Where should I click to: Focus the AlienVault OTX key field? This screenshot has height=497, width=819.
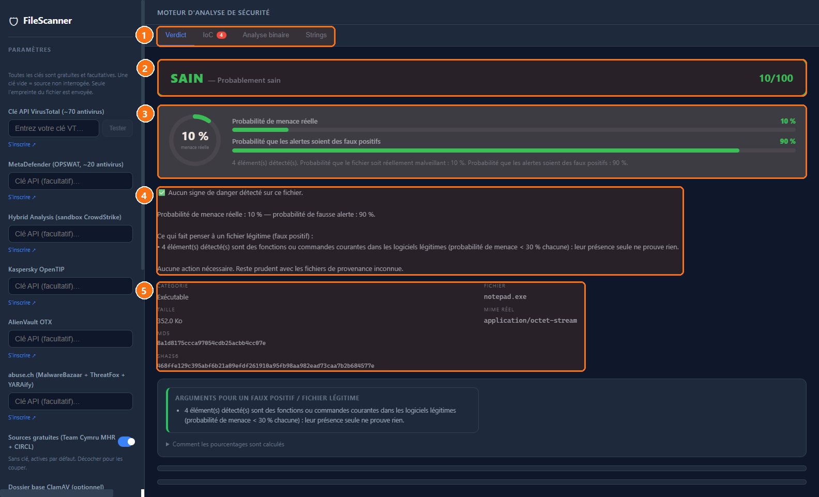70,339
